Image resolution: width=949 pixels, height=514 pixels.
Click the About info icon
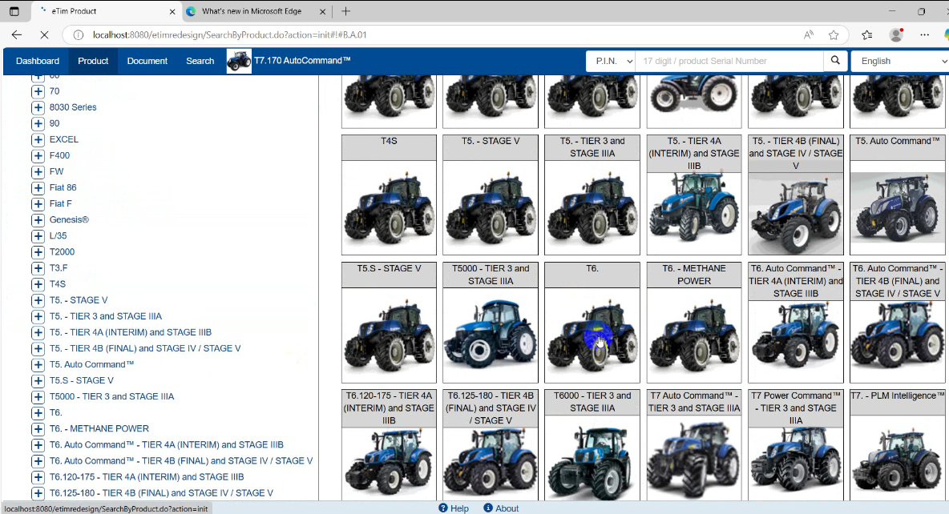pyautogui.click(x=488, y=508)
